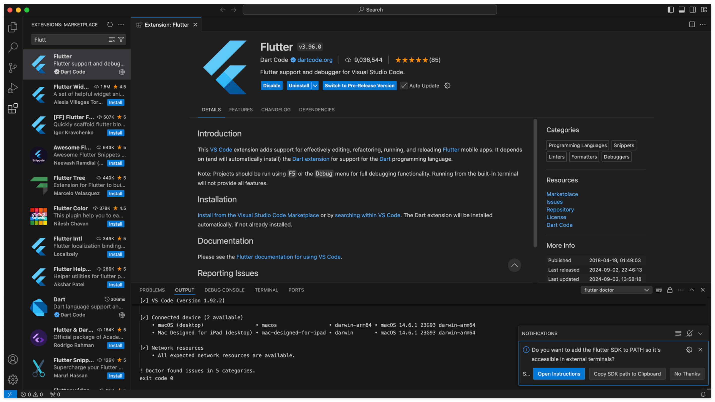Open the Manage gear on Flutter extension

pyautogui.click(x=122, y=72)
